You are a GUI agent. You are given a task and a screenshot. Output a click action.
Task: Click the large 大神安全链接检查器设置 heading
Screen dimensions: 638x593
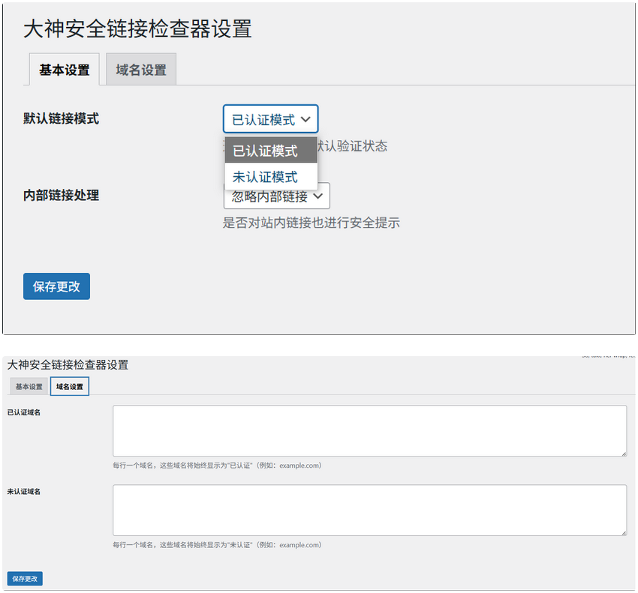coord(137,29)
